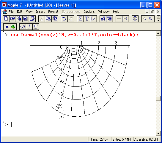Paste clipboard contents using the paste icon
This screenshot has width=162, height=143.
[x=55, y=19]
